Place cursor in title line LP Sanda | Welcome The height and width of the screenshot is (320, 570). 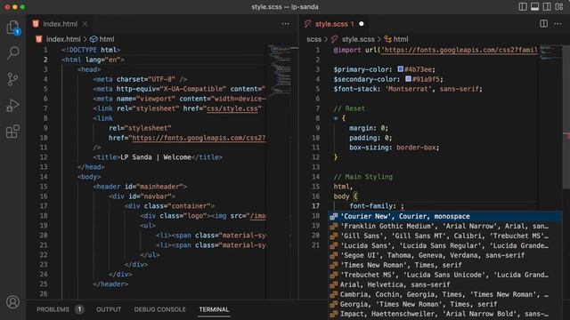tap(158, 157)
